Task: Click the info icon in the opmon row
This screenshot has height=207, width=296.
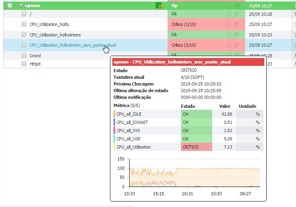Action: pyautogui.click(x=229, y=6)
